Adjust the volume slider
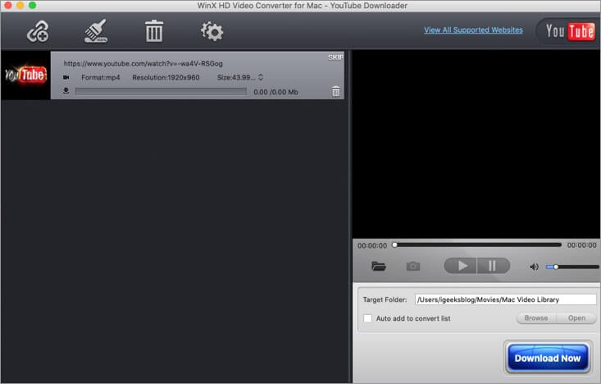The width and height of the screenshot is (601, 384). (572, 267)
